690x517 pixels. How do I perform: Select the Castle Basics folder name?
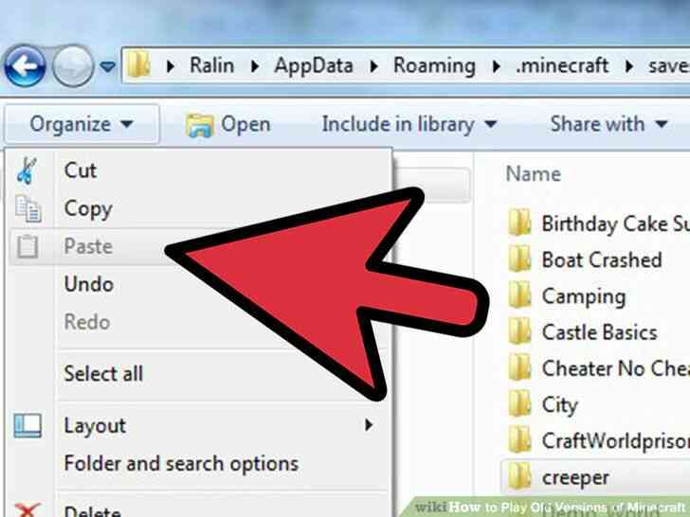coord(600,332)
